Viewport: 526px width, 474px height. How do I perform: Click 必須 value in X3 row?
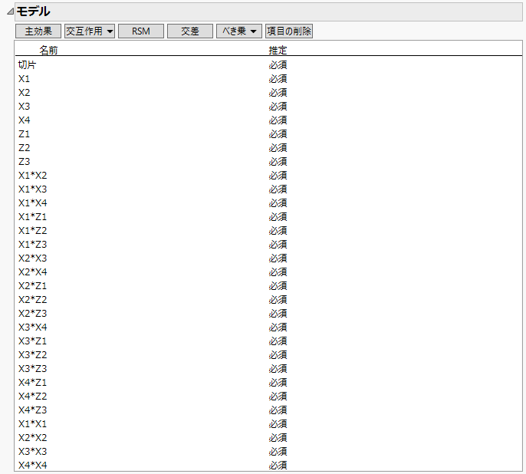pos(278,107)
